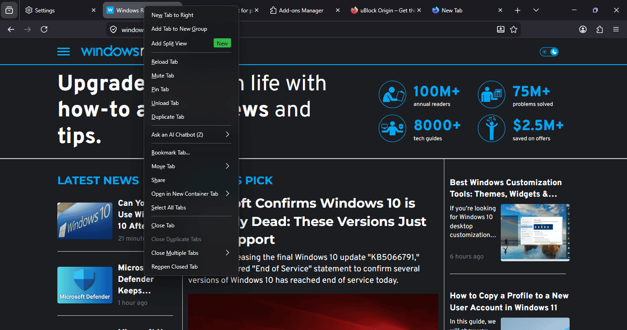The height and width of the screenshot is (330, 627).
Task: Open the Best Windows Customization Tools article
Action: click(x=506, y=188)
